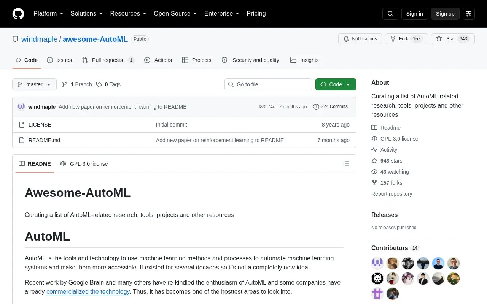Open the 'commercialized the technology' link

[x=88, y=292]
